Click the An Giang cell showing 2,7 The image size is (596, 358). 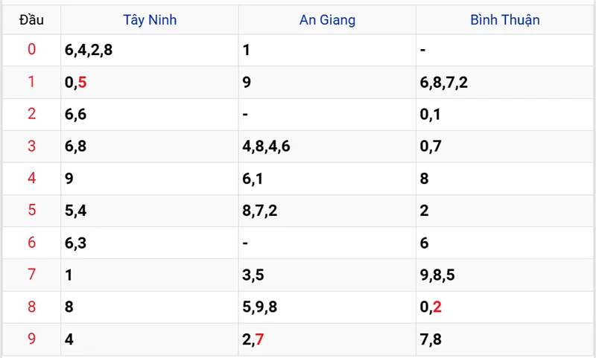tap(253, 339)
